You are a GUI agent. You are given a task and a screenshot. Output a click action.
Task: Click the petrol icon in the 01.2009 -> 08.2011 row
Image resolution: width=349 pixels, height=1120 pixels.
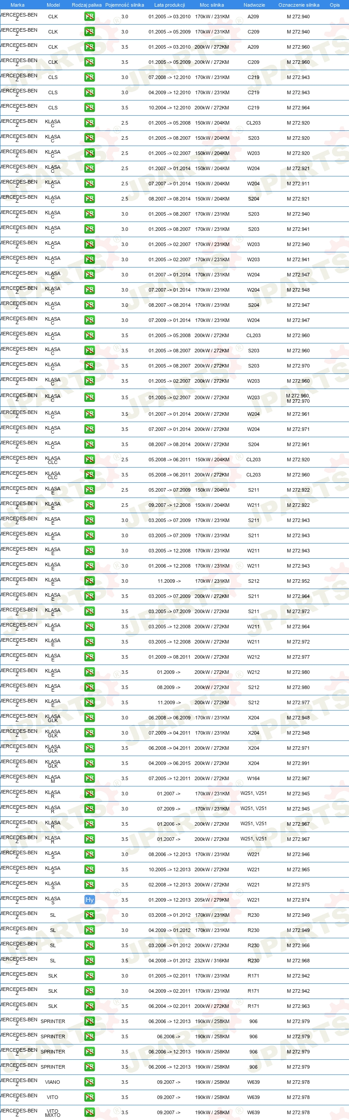[90, 657]
